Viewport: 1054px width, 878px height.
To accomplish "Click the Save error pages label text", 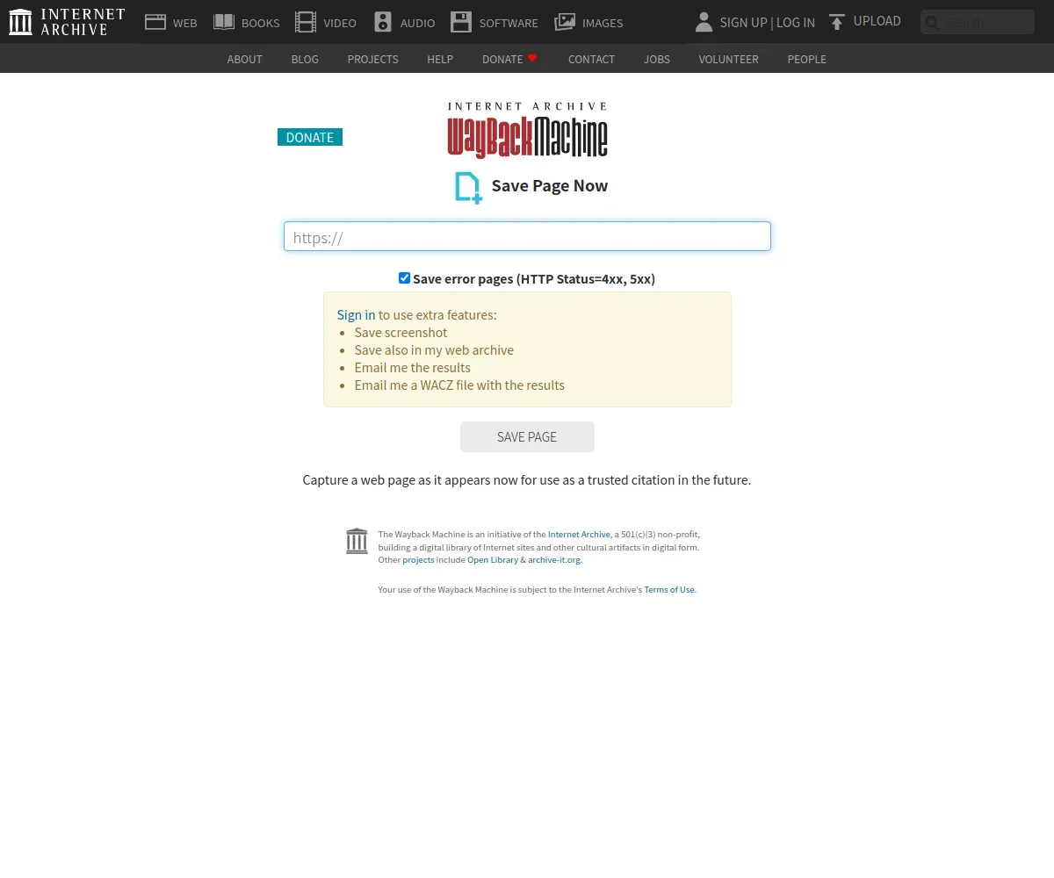I will click(x=534, y=278).
